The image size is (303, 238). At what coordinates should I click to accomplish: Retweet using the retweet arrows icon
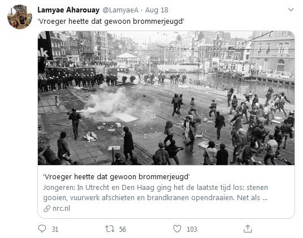click(x=110, y=229)
